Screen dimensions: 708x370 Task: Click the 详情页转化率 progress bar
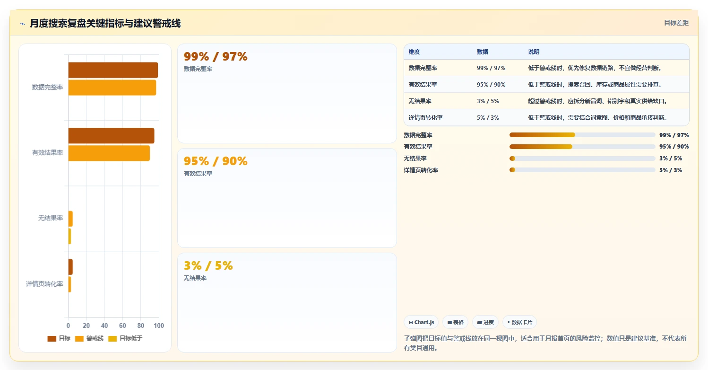point(582,170)
